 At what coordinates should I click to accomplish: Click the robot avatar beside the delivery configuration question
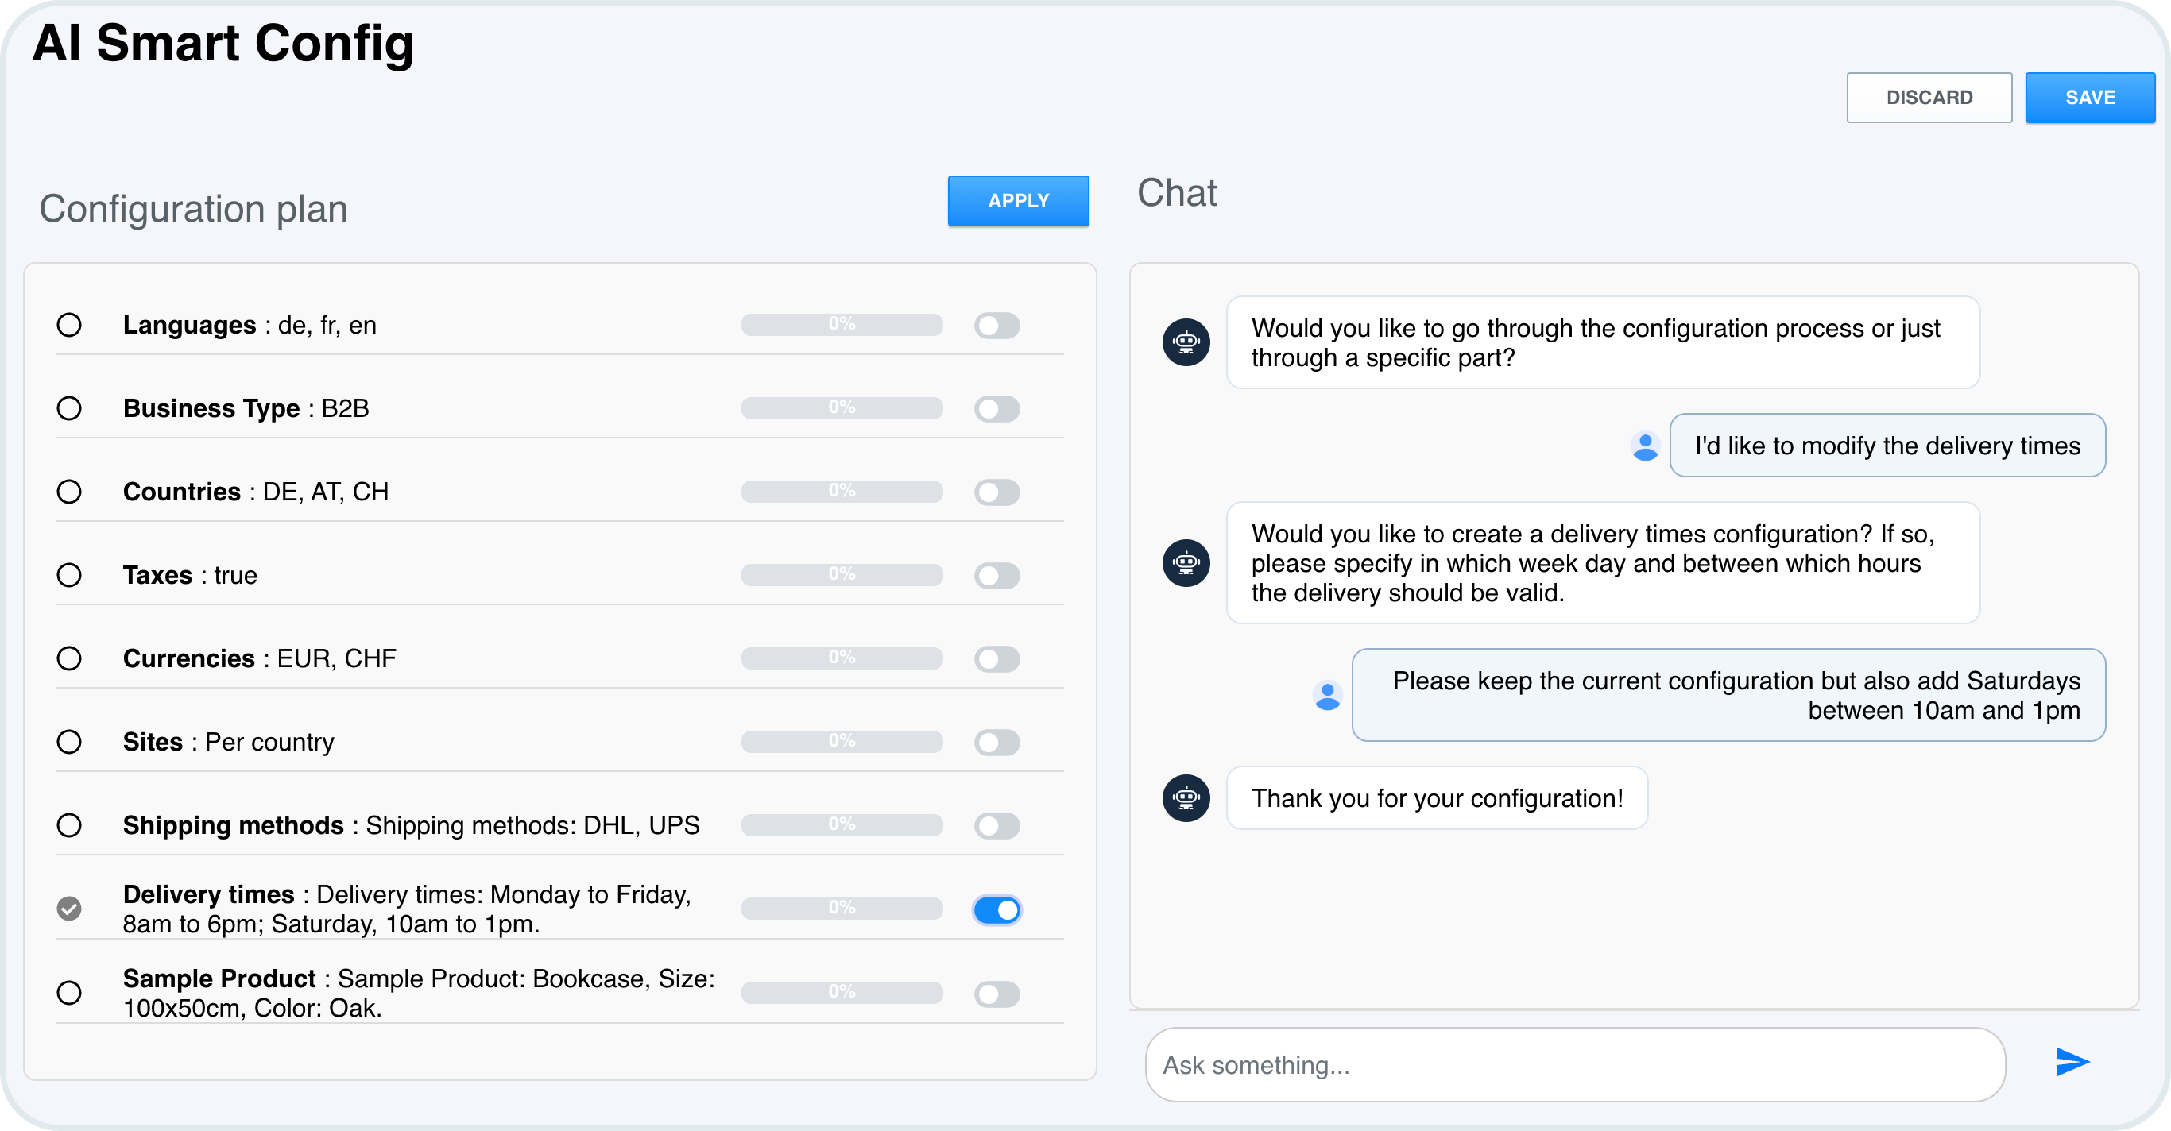tap(1185, 562)
